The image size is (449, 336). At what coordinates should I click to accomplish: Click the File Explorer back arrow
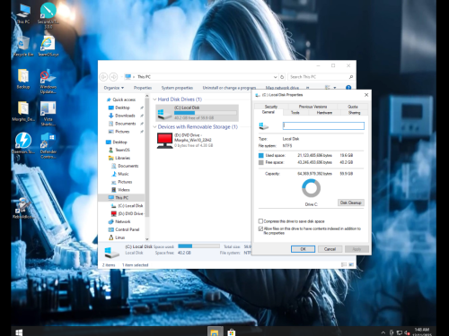tap(103, 77)
